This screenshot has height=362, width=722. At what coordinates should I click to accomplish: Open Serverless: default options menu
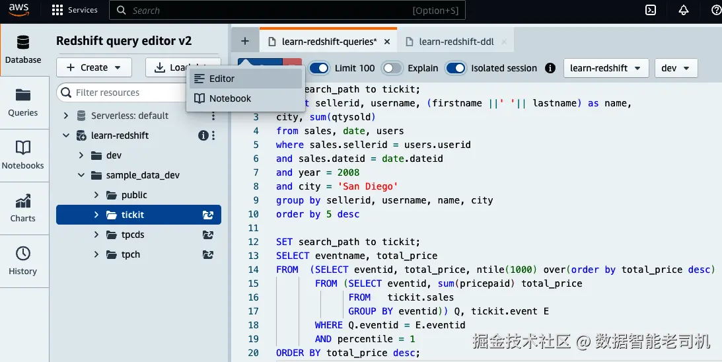tap(213, 116)
